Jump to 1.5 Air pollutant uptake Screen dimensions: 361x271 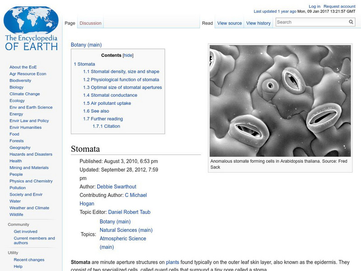point(107,103)
